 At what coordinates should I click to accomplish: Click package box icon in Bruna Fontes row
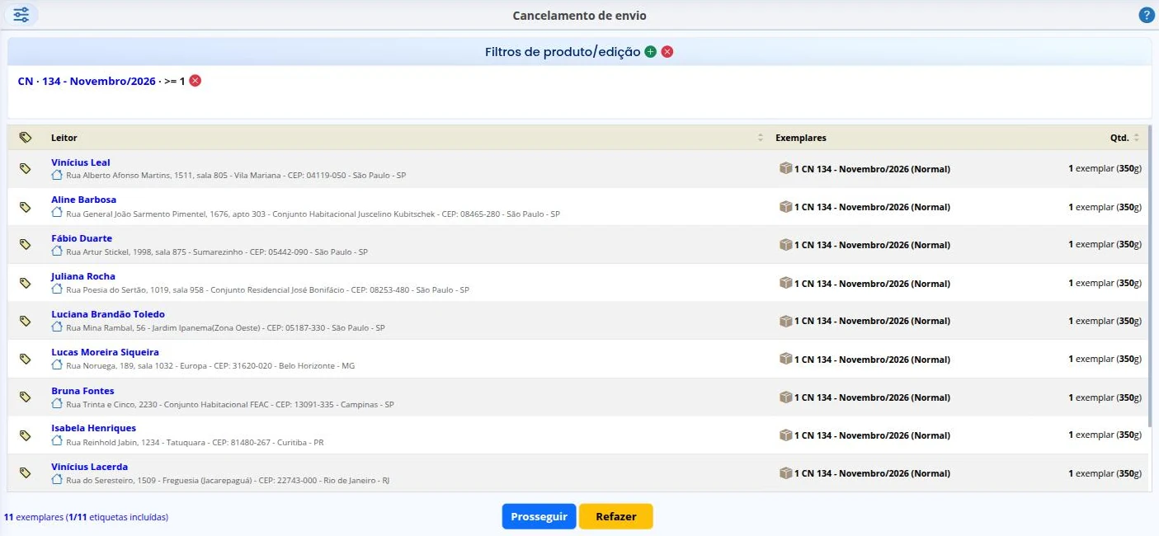coord(785,397)
